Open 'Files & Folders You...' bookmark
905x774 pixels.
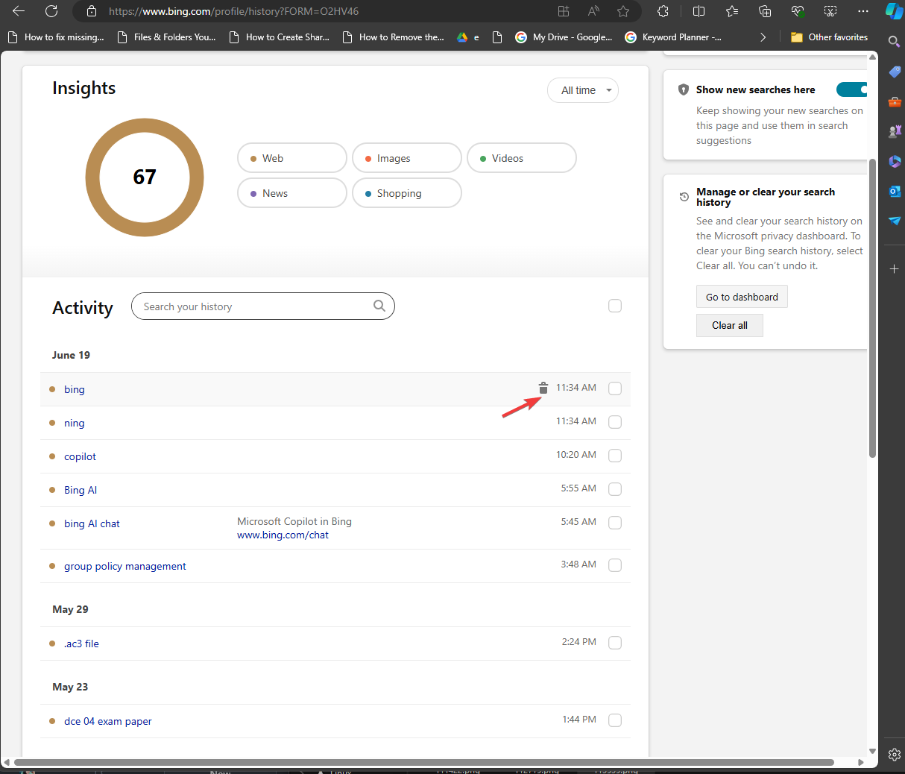click(167, 37)
